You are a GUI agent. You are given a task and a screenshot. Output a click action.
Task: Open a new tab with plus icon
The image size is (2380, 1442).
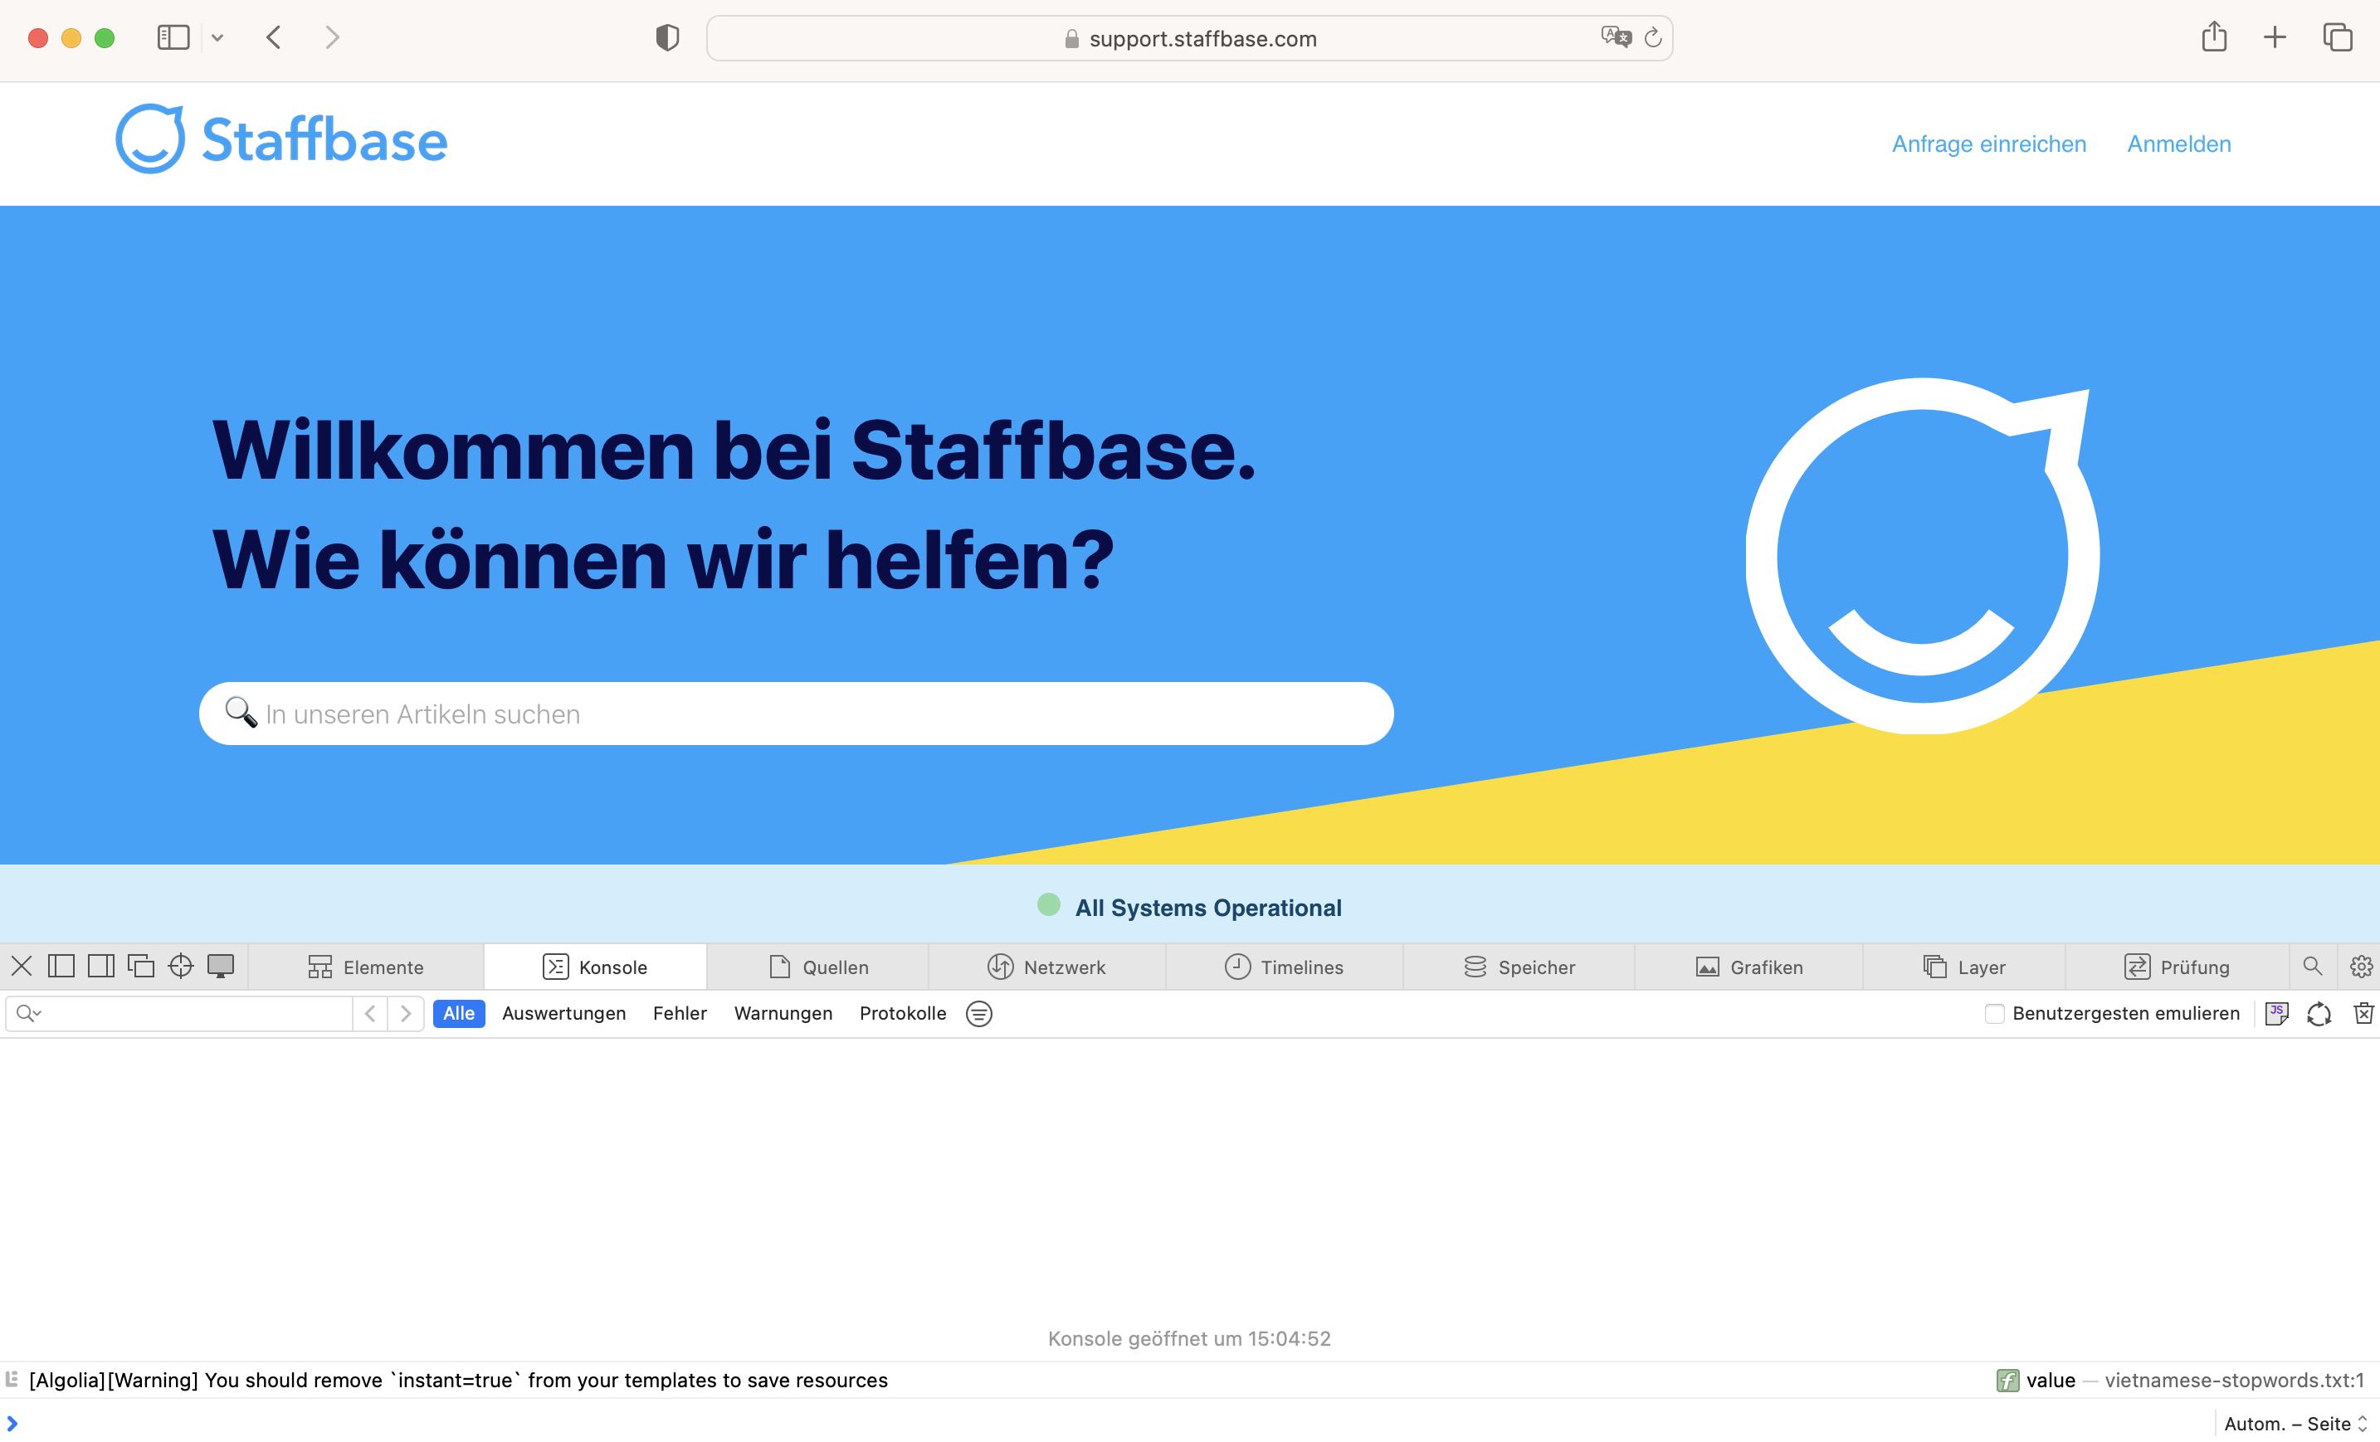coord(2275,37)
